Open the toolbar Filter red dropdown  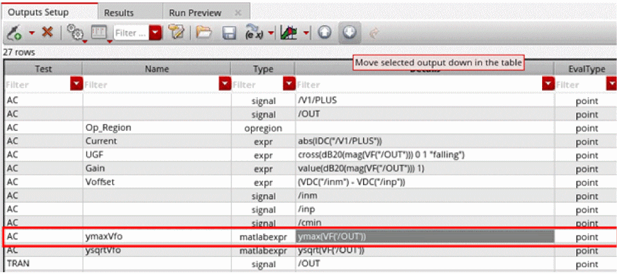(x=156, y=33)
